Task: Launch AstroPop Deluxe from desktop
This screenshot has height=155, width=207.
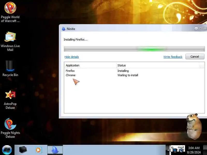Action: pos(10,100)
